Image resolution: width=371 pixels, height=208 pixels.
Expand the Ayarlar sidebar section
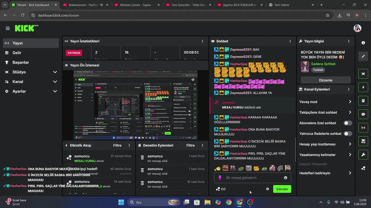[x=55, y=91]
